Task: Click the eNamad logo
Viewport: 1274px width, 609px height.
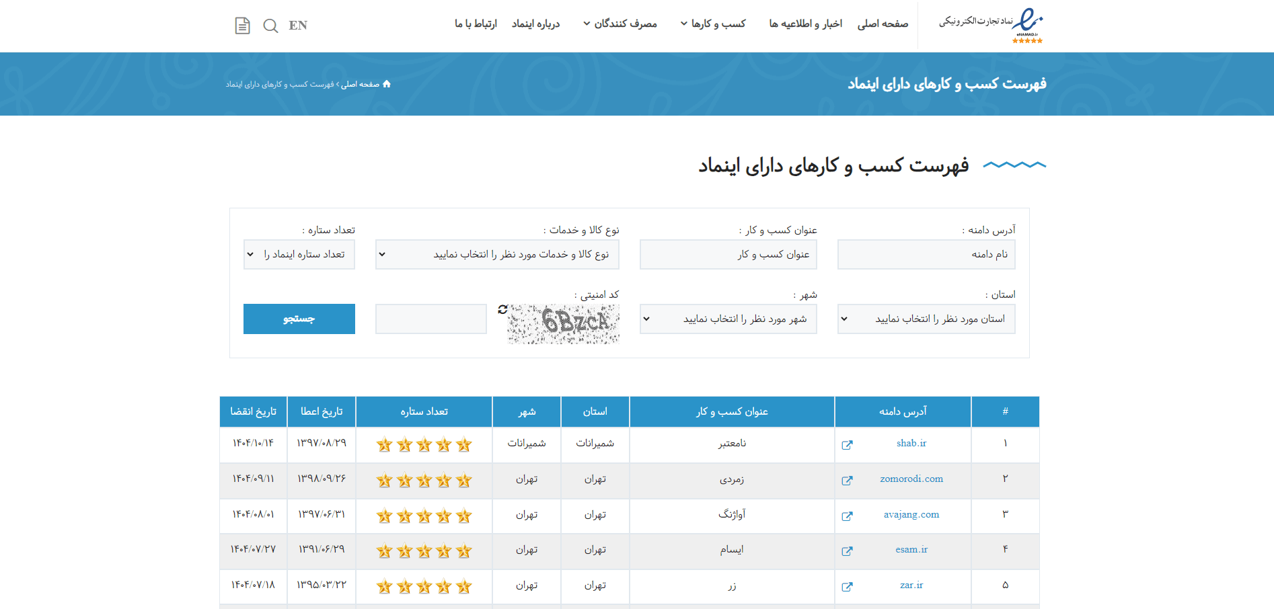Action: (x=991, y=26)
